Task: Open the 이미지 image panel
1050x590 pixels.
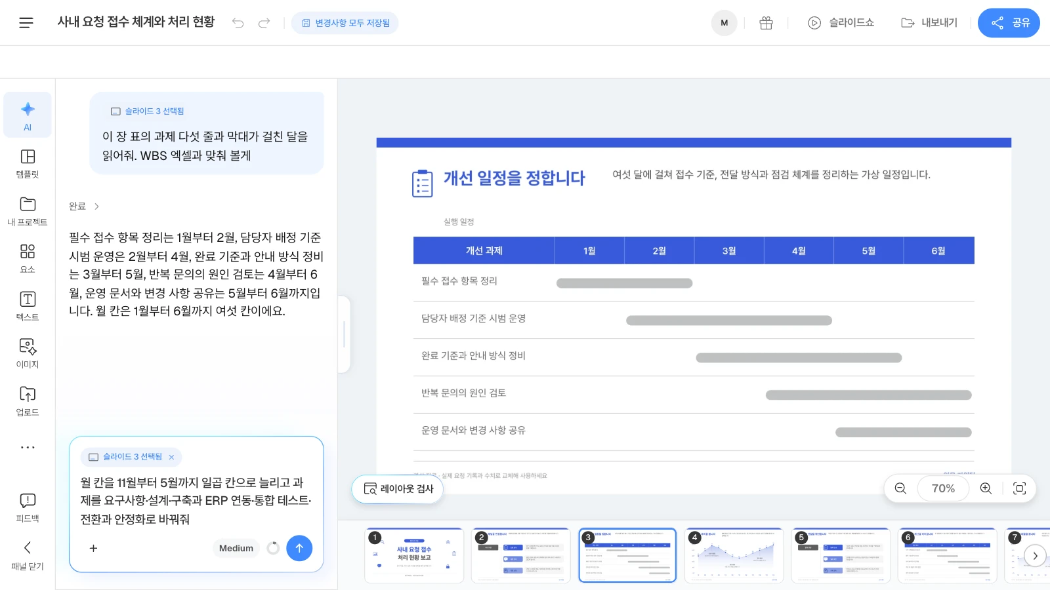Action: click(28, 353)
